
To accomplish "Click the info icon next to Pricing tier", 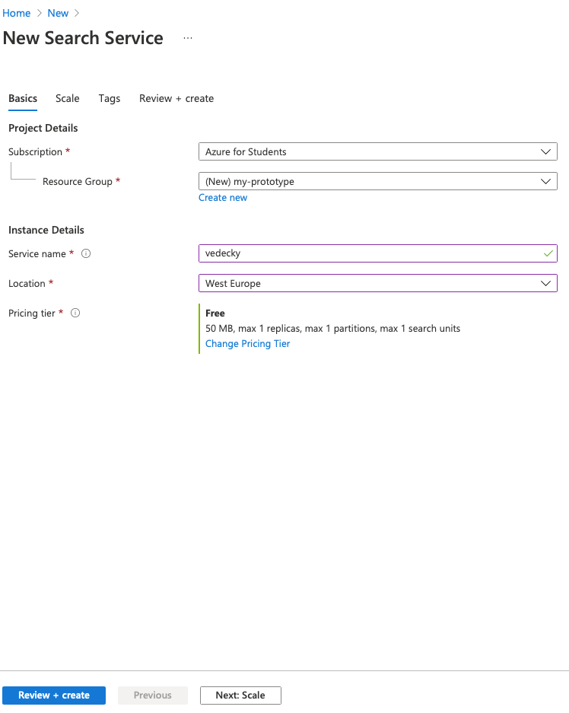I will coord(75,313).
